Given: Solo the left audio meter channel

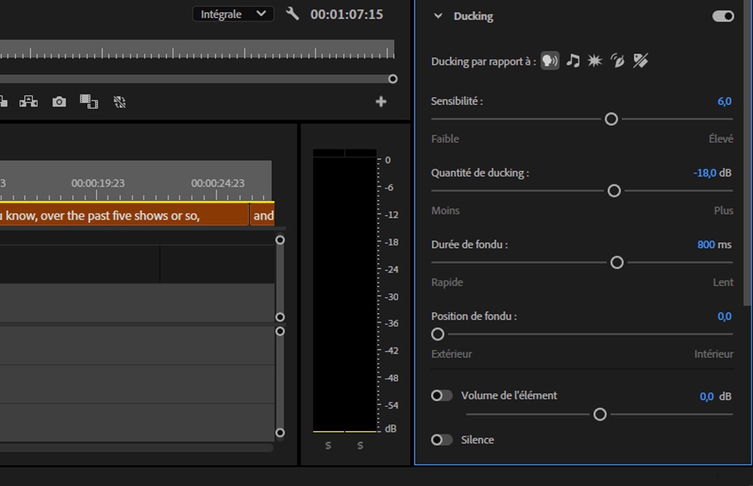Looking at the screenshot, I should click(x=328, y=445).
